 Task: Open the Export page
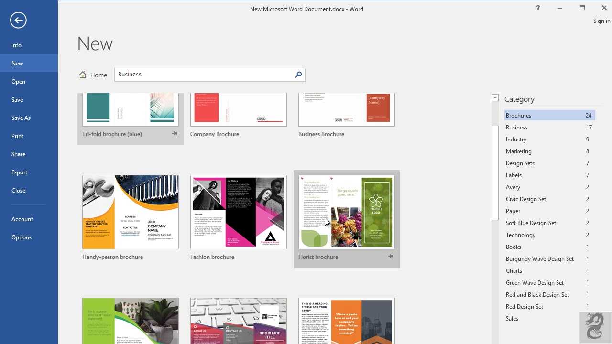point(20,172)
